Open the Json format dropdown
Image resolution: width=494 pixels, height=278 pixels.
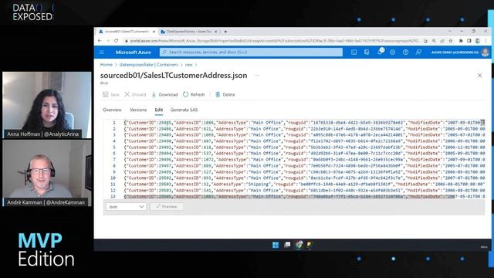pos(126,207)
